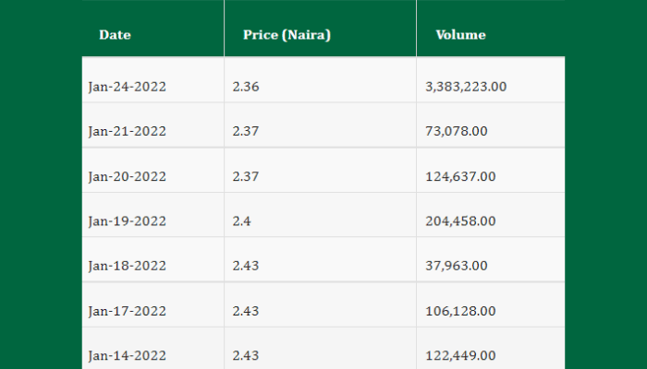Click the 2.36 price value
The width and height of the screenshot is (647, 369).
[x=246, y=87]
